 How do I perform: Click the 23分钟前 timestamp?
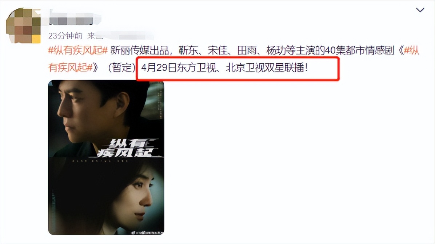pyautogui.click(x=65, y=36)
